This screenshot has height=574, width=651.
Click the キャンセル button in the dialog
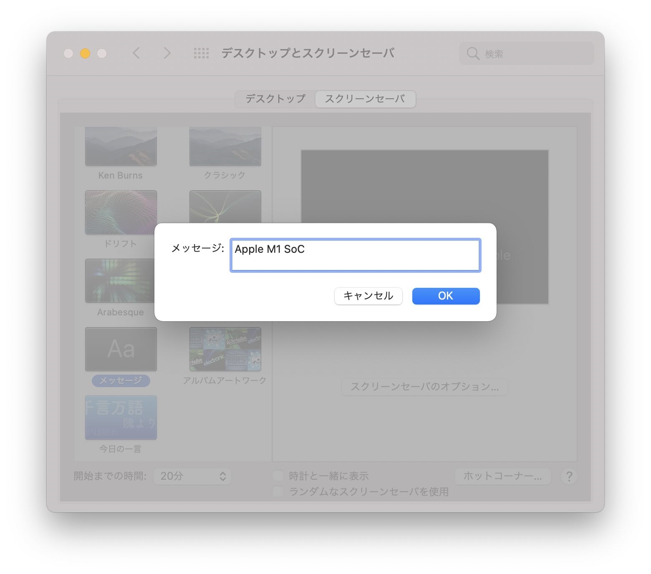point(368,296)
